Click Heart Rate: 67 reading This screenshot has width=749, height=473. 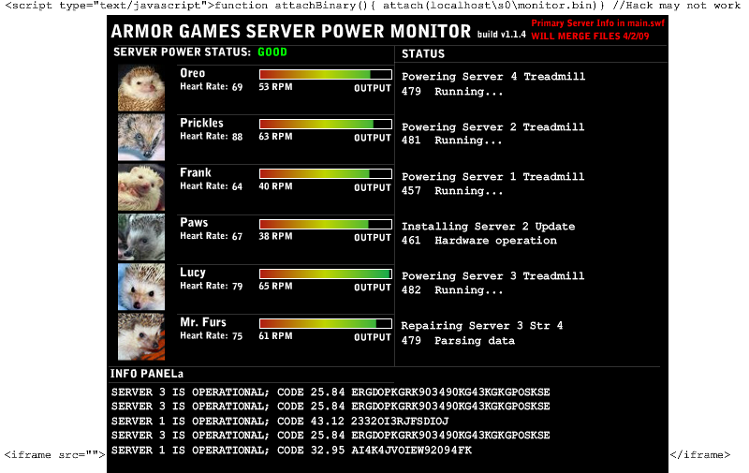(212, 236)
